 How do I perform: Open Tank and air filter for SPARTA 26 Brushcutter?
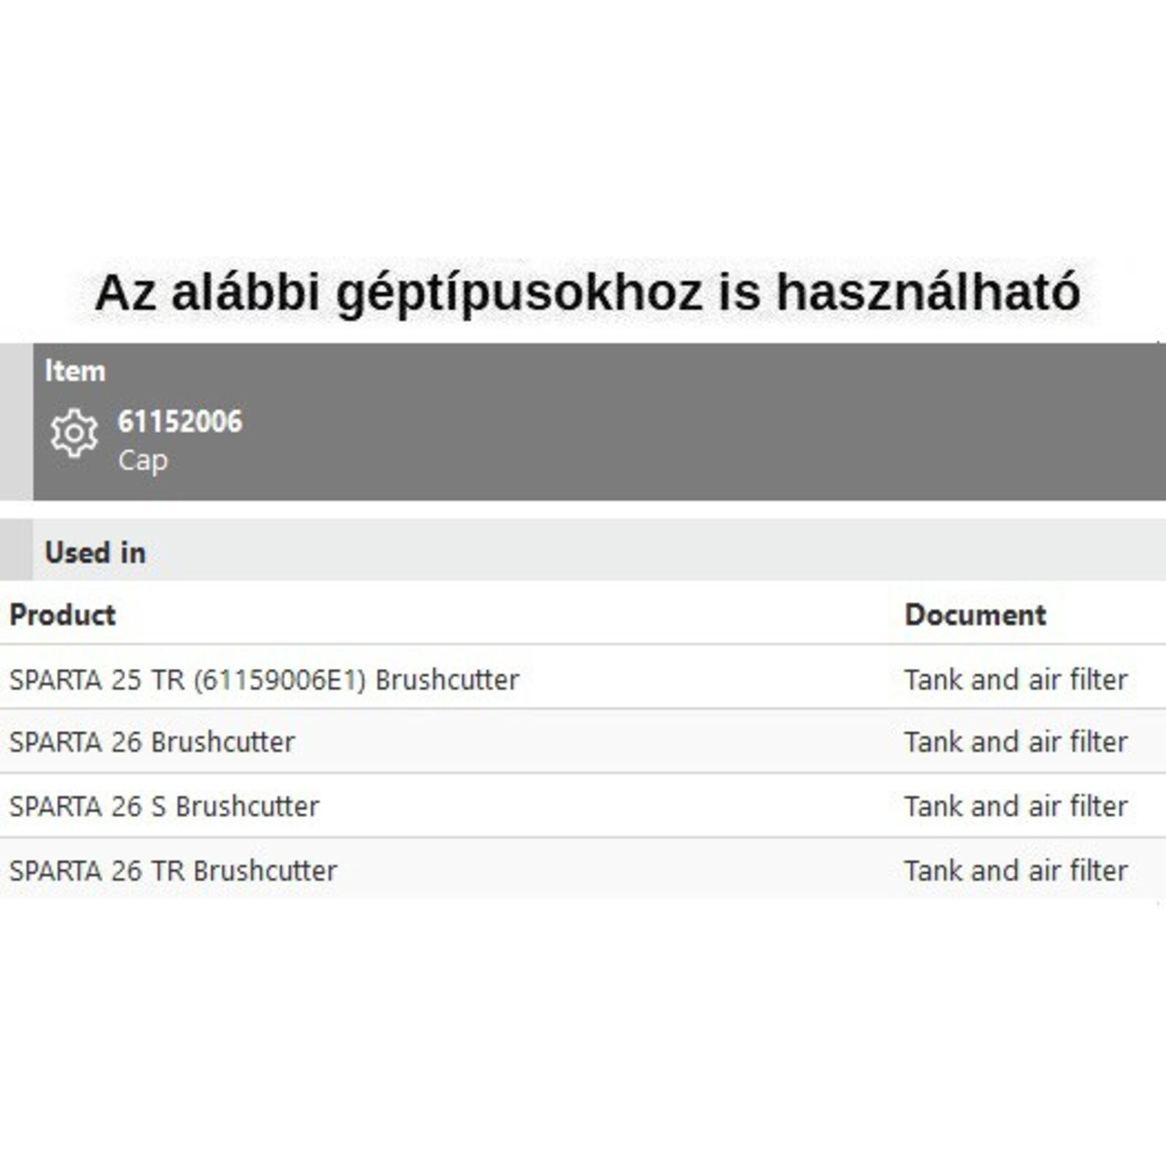point(1016,742)
